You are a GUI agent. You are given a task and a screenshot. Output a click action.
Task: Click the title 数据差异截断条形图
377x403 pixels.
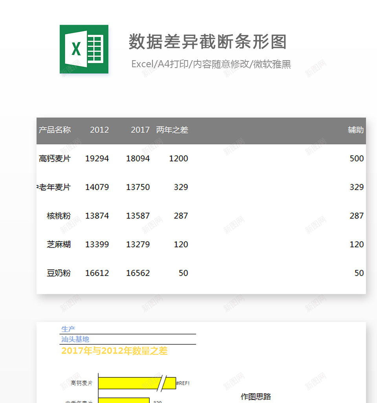(x=208, y=42)
